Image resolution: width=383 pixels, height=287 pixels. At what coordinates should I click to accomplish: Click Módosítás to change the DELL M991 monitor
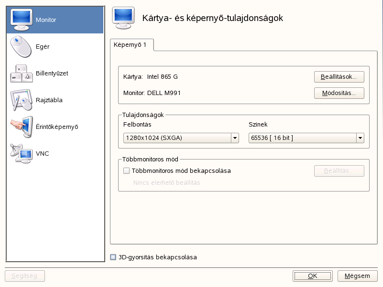[x=339, y=93]
